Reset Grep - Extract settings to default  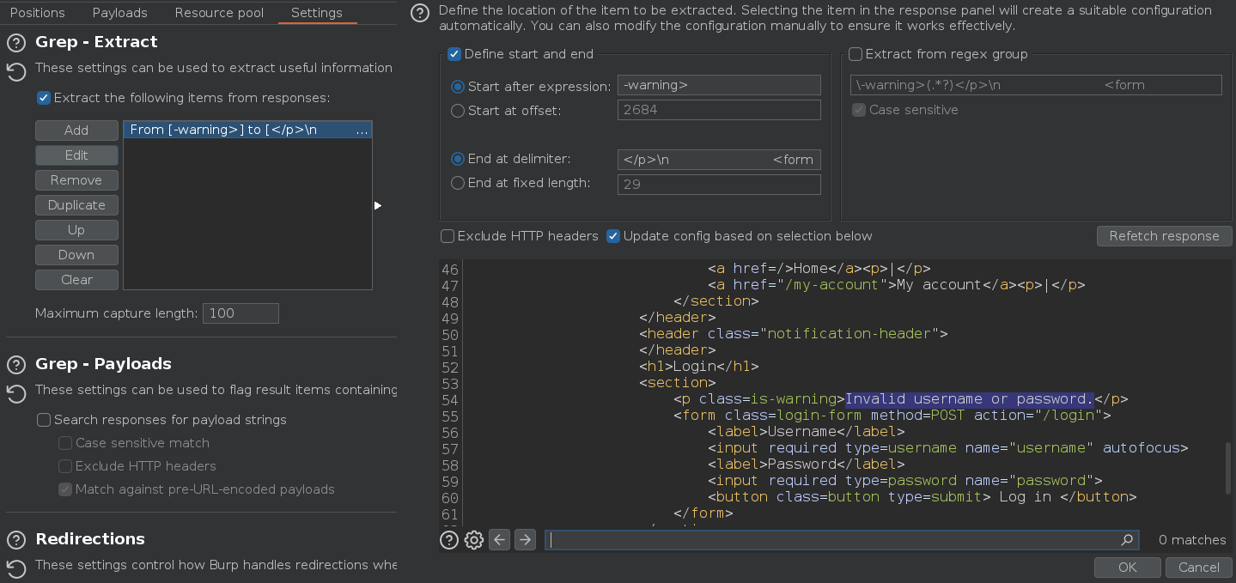coord(15,71)
